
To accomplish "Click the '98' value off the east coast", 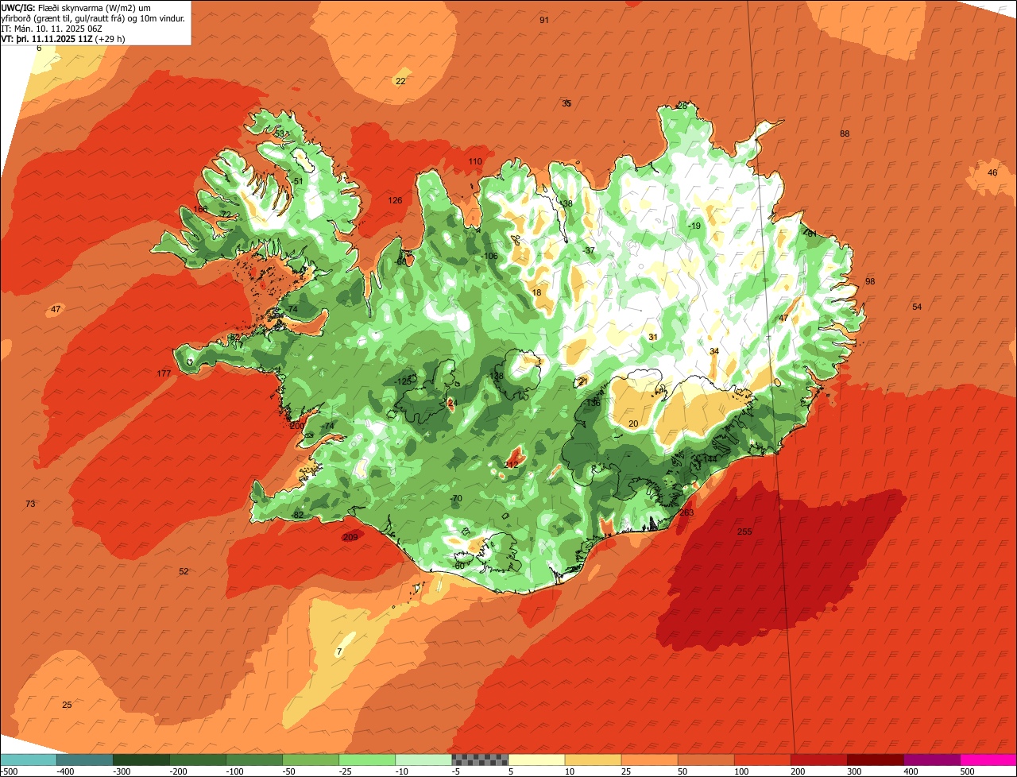I will coord(870,281).
